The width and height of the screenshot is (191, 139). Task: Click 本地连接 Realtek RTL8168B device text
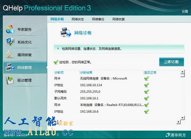pos(112,105)
